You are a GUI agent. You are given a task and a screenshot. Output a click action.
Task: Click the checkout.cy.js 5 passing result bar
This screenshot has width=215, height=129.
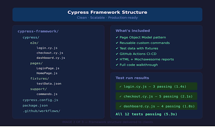tap(156, 96)
